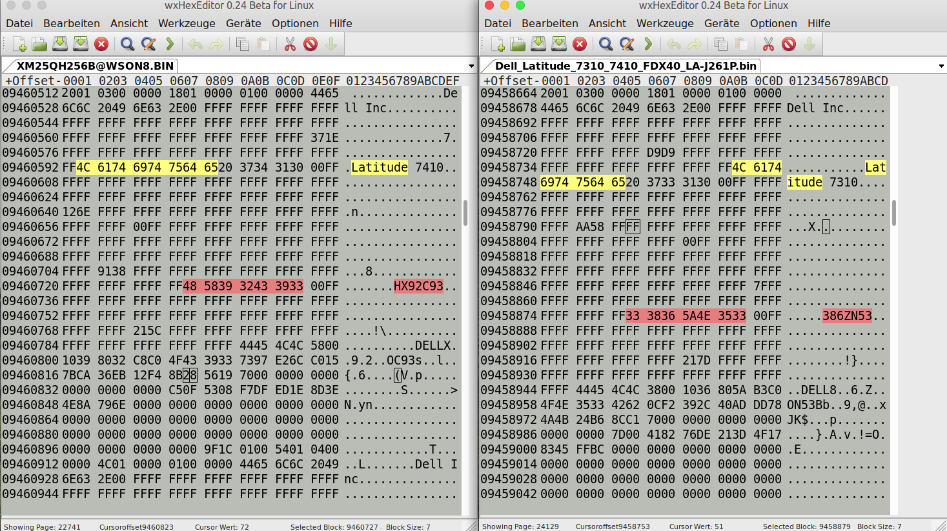Click Insert down-arrow icon in left window
947x531 pixels.
(x=331, y=44)
